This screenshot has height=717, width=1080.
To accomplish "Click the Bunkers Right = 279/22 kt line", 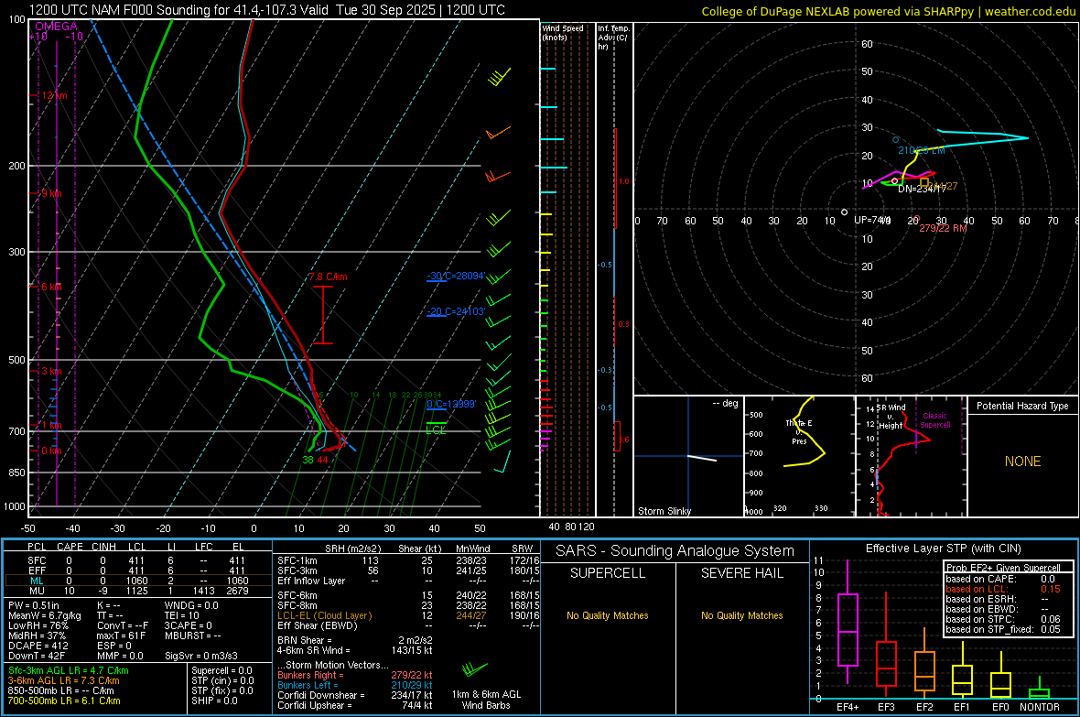I will (x=355, y=676).
